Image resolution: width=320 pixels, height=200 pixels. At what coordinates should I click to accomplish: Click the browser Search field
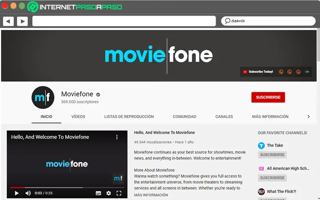pyautogui.click(x=268, y=21)
